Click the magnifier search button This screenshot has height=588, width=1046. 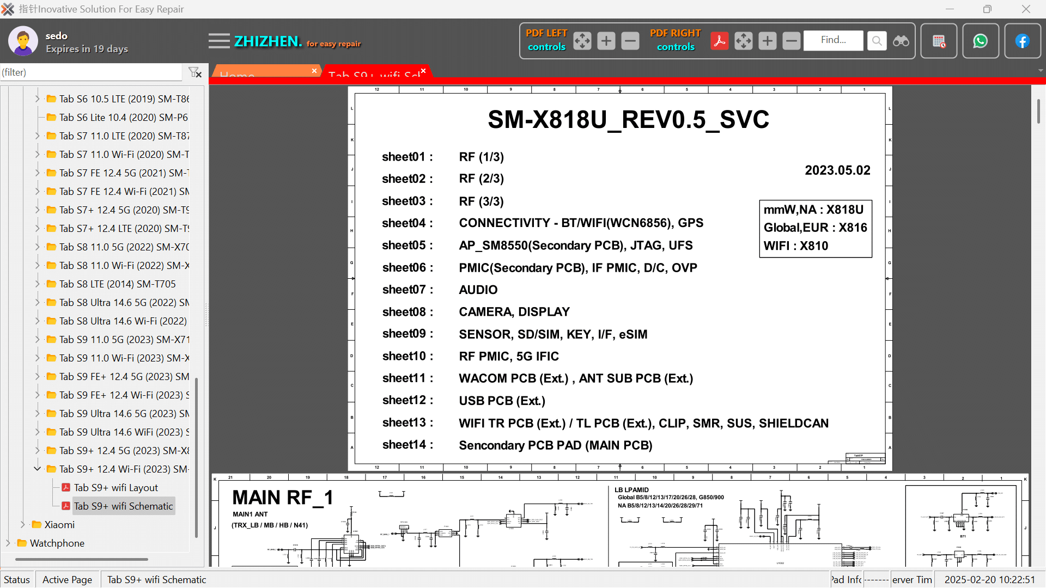point(877,41)
